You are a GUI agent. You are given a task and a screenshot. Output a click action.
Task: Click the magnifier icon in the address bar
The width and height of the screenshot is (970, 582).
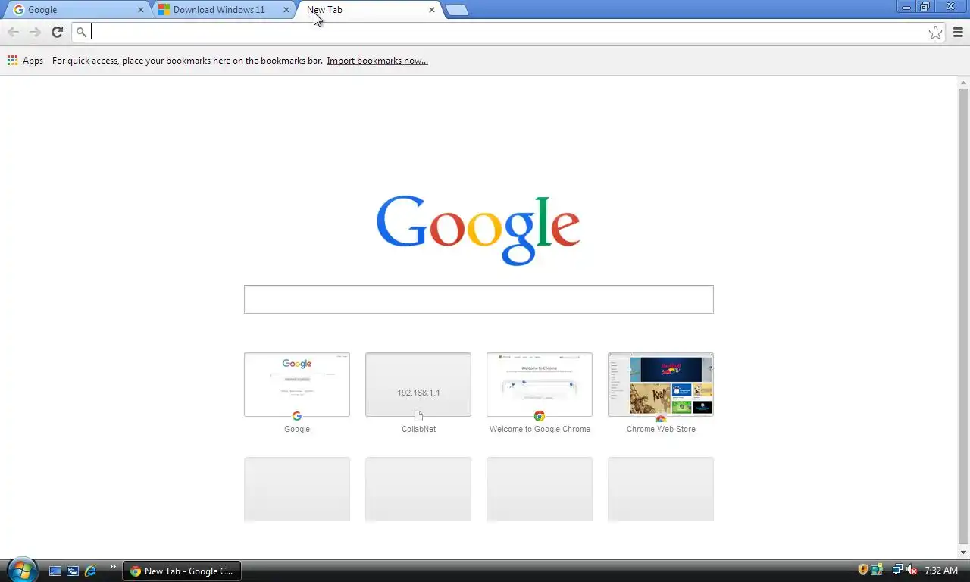(x=82, y=32)
